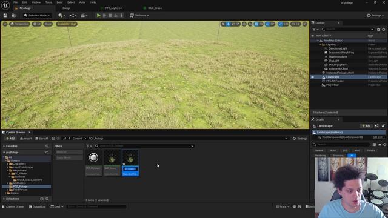Select the All filter in the Details panel
Image resolution: width=388 pixels, height=218 pixels.
(x=352, y=156)
